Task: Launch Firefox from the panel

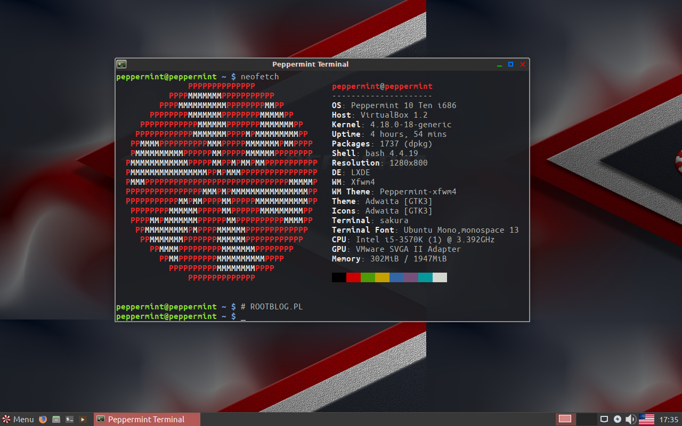Action: 43,420
